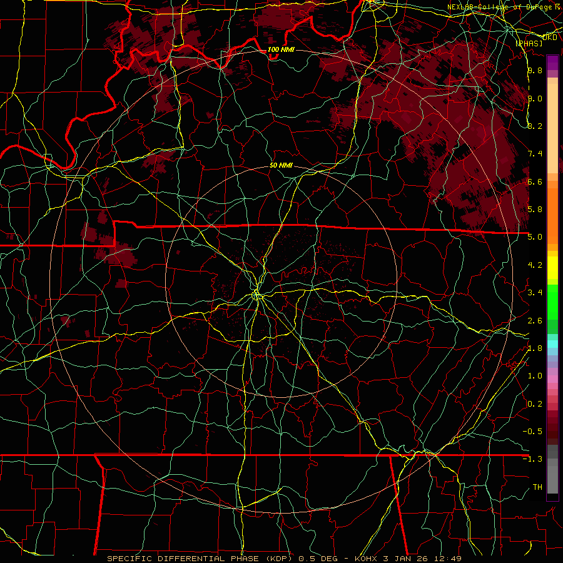The image size is (563, 563).
Task: Click the -1.3 value on color scale
Action: [532, 459]
